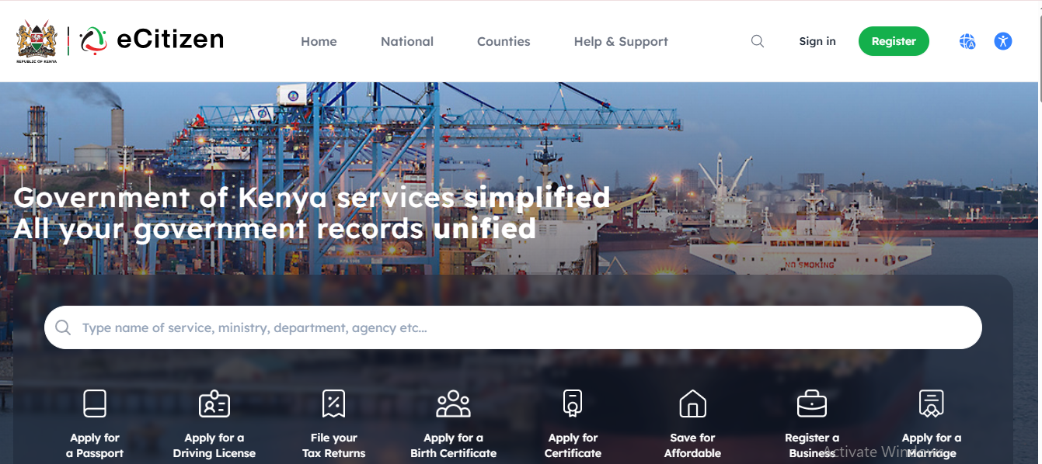
Task: Open Help & Support menu
Action: [x=621, y=42]
